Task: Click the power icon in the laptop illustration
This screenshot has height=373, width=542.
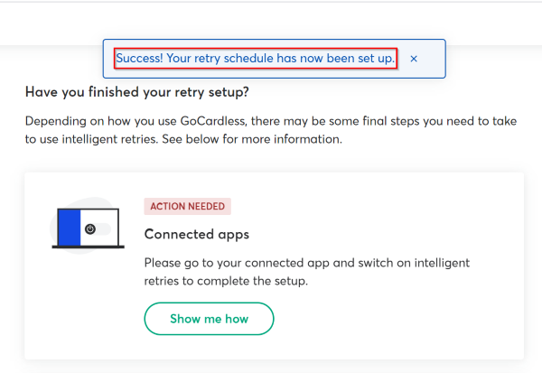Action: click(89, 229)
